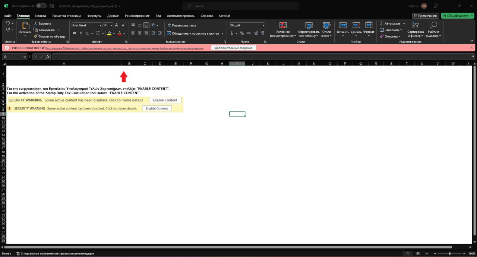Toggle Wrap Text (Переносить текст)

click(181, 25)
